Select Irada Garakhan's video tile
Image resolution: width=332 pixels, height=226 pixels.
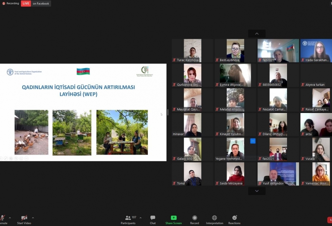(316, 51)
